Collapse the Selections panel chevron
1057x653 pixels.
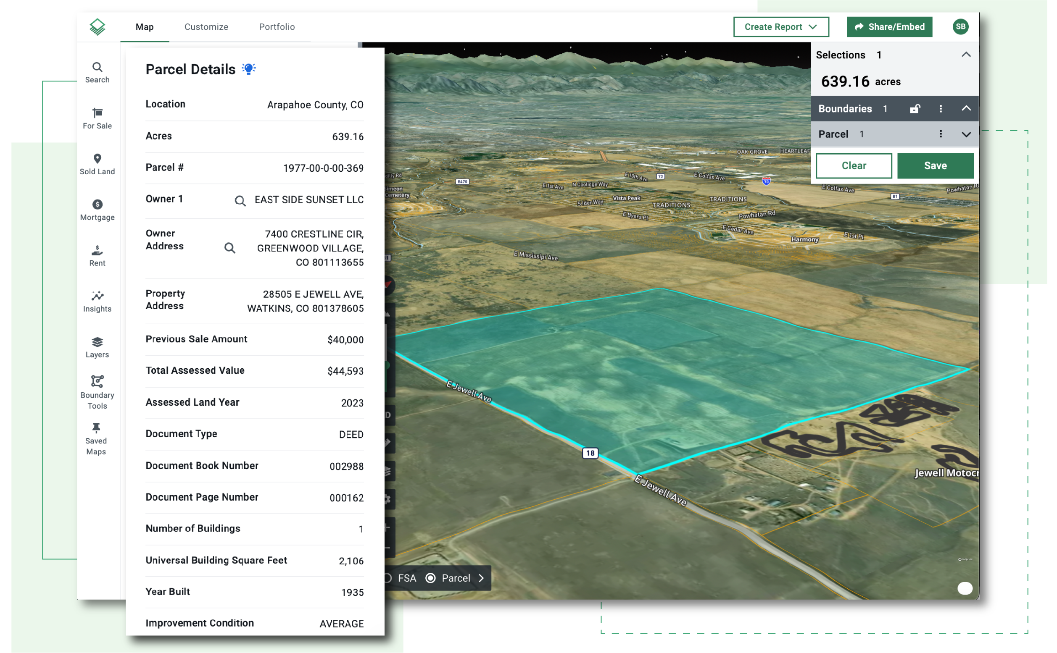[965, 55]
